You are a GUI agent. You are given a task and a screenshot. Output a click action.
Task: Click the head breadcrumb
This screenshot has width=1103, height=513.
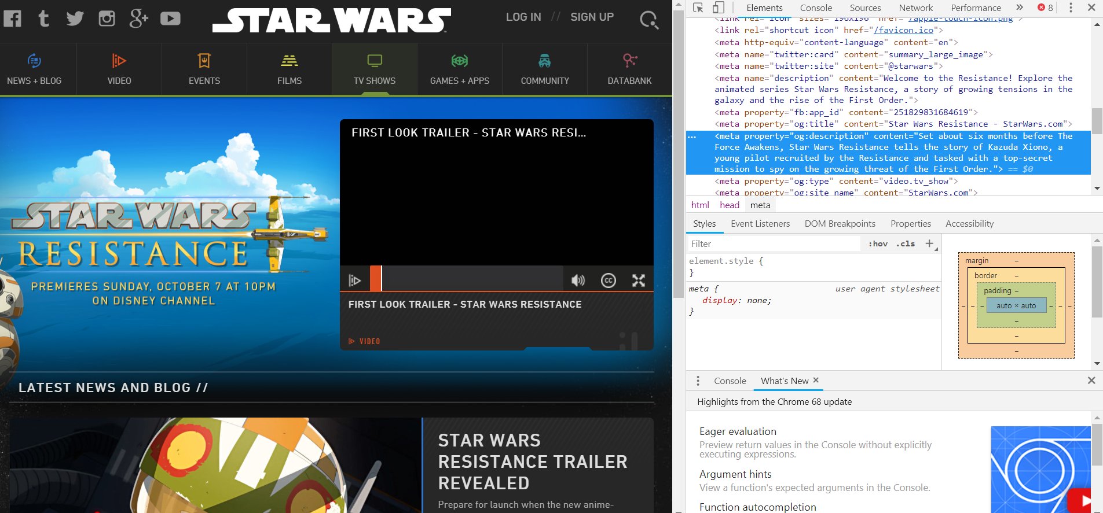(x=730, y=205)
